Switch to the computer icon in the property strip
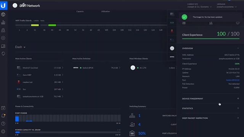The width and height of the screenshot is (244, 137). pyautogui.click(x=172, y=14)
